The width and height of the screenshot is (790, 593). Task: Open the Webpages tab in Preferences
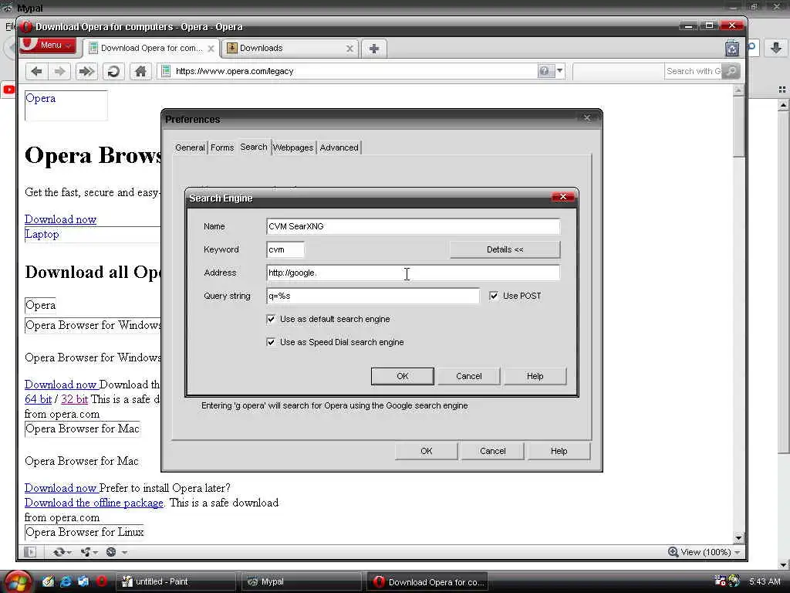pyautogui.click(x=293, y=147)
